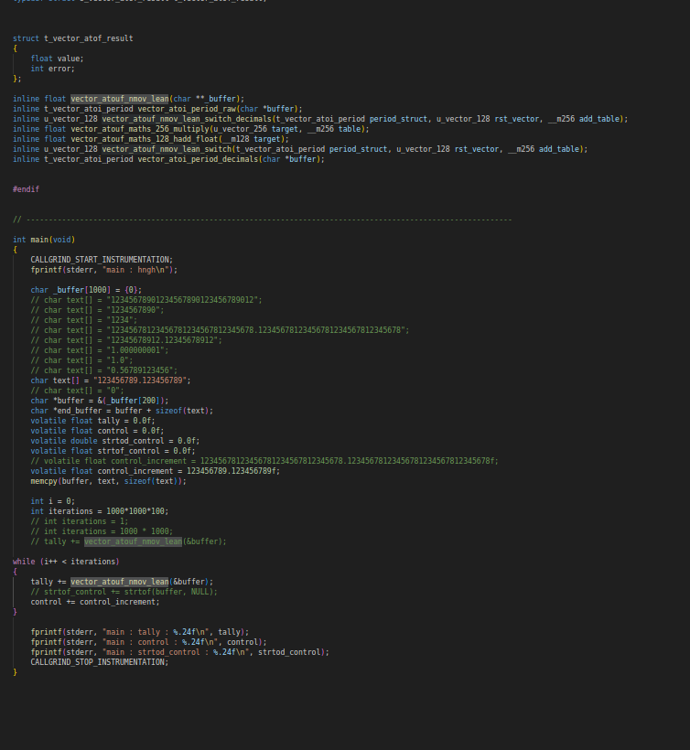
Task: Click highlighted vector_atouf_nmov_lean in the inline float declaration
Action: (x=120, y=99)
